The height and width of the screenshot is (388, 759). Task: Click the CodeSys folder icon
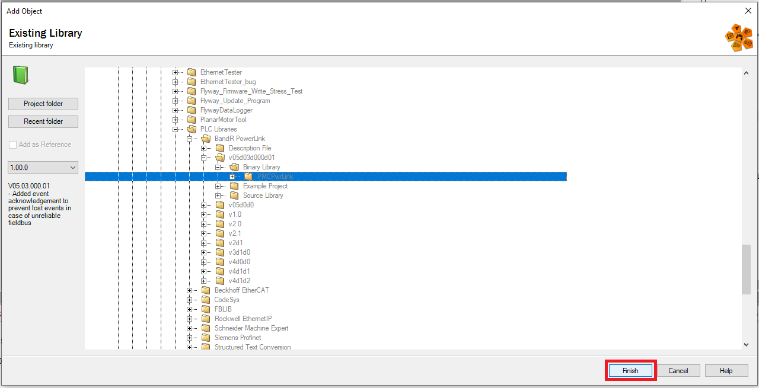pos(206,300)
